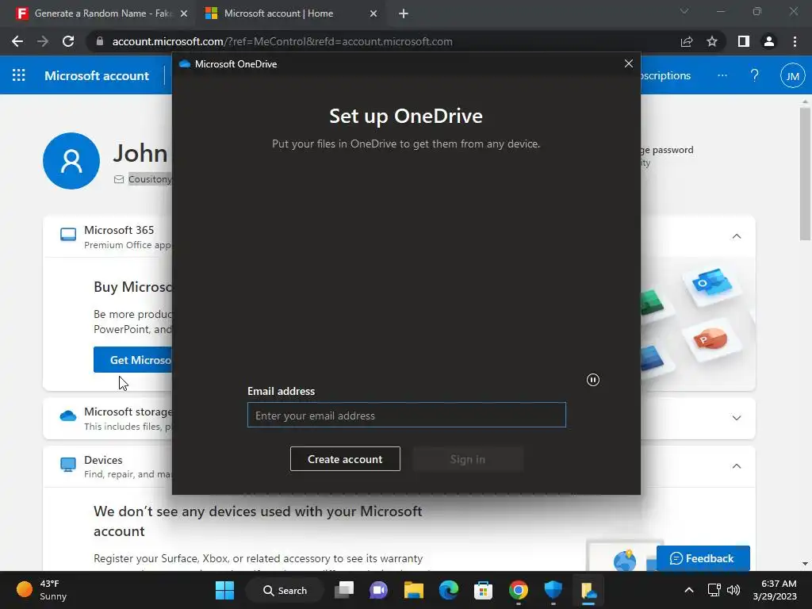
Task: Click the volume speaker tray icon
Action: [x=733, y=590]
